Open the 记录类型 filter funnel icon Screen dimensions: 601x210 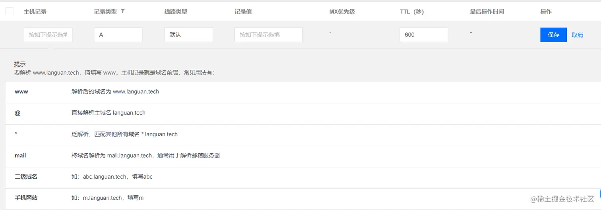(123, 11)
